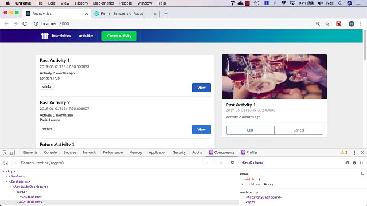Collapse the ActivityDashboard component node
Viewport: 367px width, 206px height.
coord(10,187)
